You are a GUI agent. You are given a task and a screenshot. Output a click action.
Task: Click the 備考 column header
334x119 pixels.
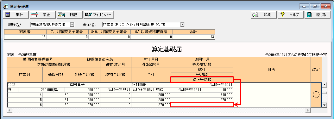(272, 70)
